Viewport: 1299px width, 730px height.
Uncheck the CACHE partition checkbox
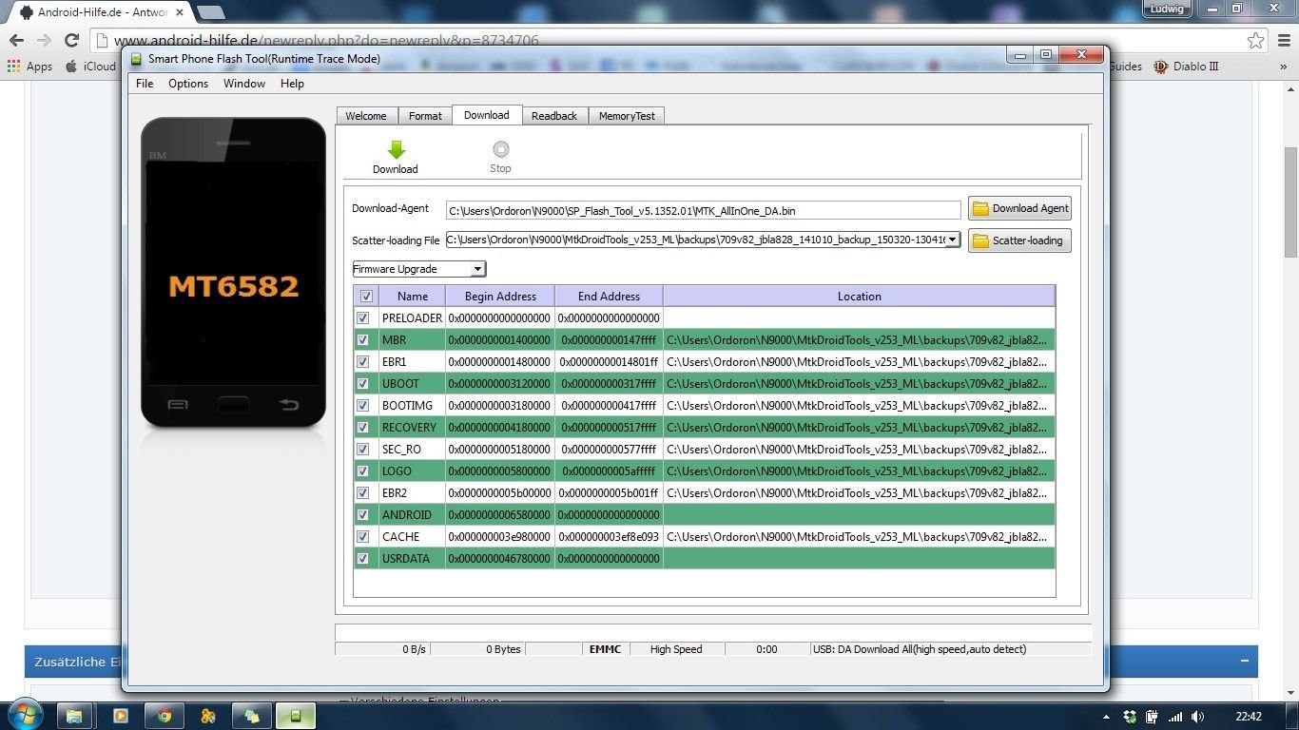pyautogui.click(x=362, y=537)
